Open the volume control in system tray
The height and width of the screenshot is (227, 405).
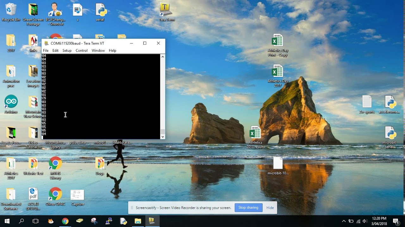(365, 221)
